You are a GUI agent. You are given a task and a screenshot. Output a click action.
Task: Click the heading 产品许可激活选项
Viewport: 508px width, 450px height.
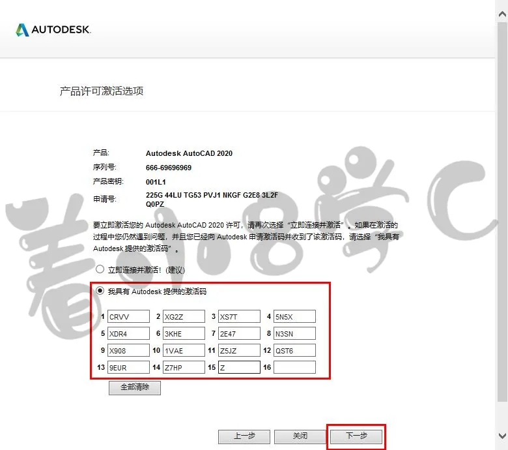click(x=102, y=91)
